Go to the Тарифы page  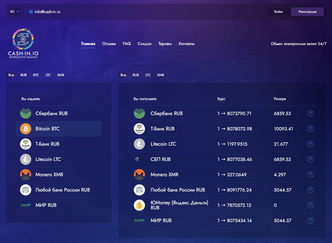[165, 44]
